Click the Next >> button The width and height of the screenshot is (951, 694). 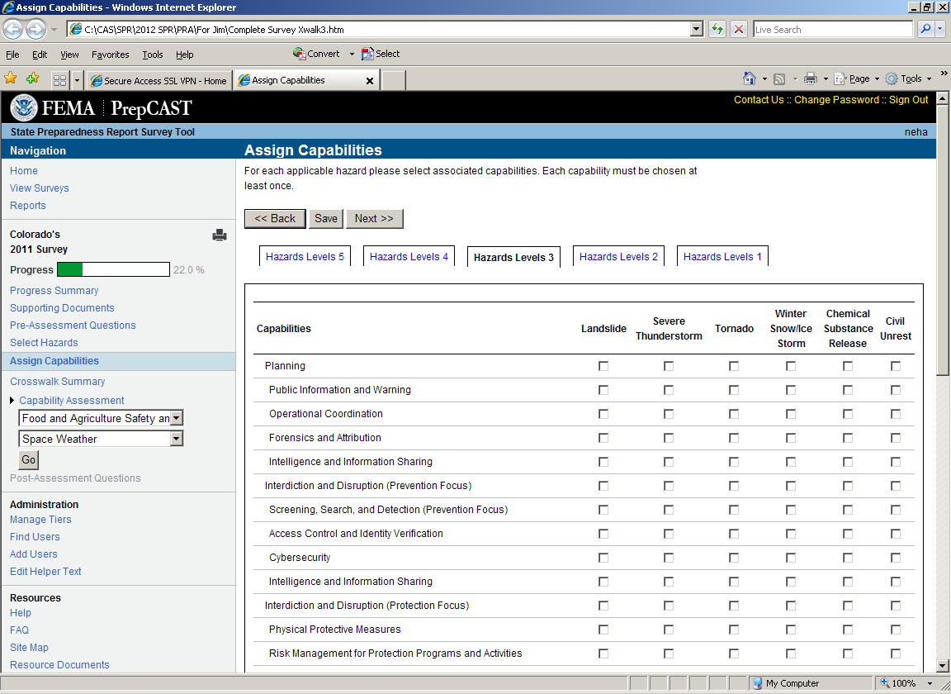tap(374, 219)
